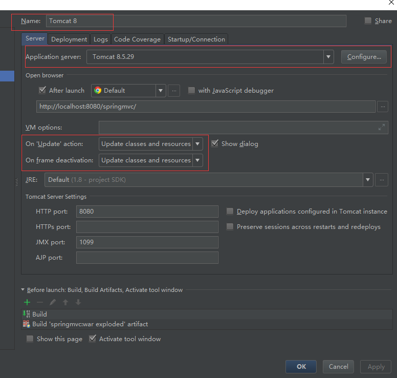
Task: Select the Build row in launch list
Action: 207,314
